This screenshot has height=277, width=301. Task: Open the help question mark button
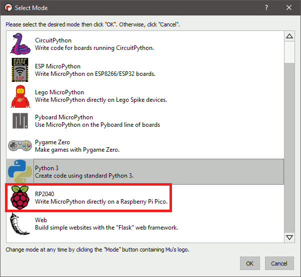pyautogui.click(x=266, y=7)
